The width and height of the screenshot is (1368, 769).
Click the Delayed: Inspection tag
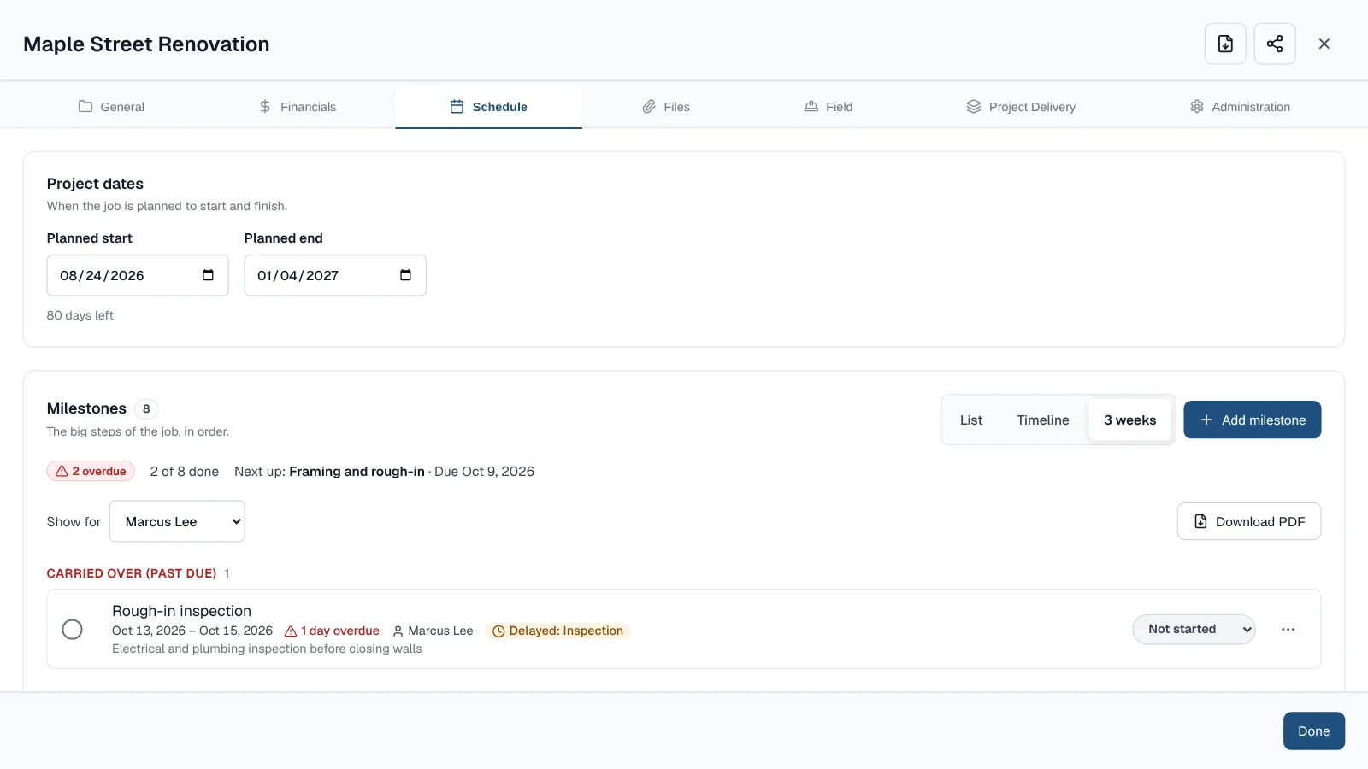point(557,631)
